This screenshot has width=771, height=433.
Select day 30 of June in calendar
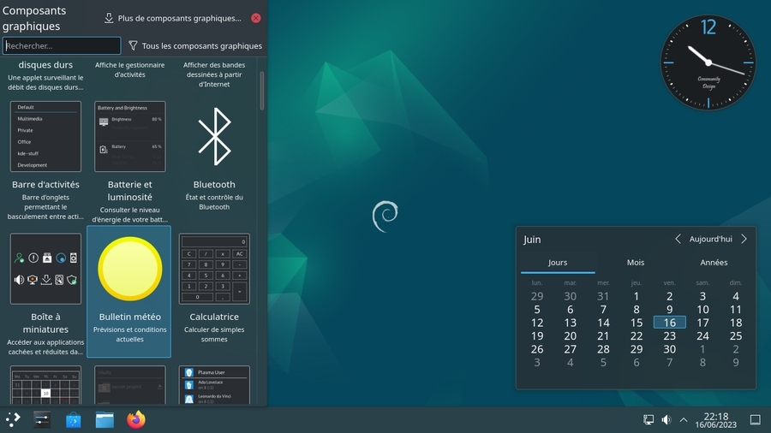669,349
